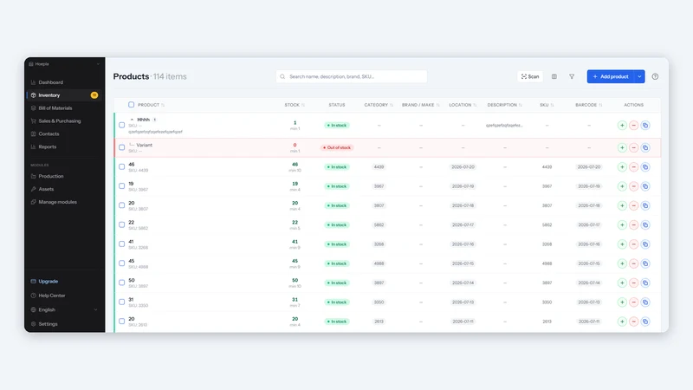Duplicate product with SKU 4439

645,166
